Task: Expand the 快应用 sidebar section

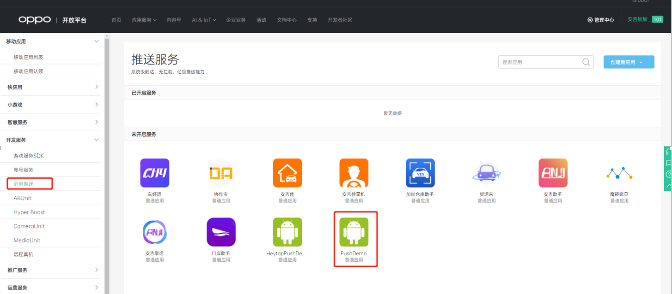Action: pyautogui.click(x=96, y=87)
